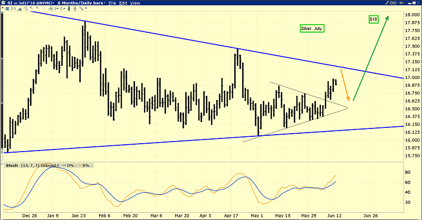
Task: Open the D% dropdown arrow in Stoch legend
Action: tap(74, 165)
